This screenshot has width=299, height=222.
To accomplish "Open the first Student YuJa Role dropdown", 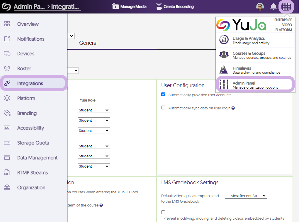I will [x=94, y=110].
